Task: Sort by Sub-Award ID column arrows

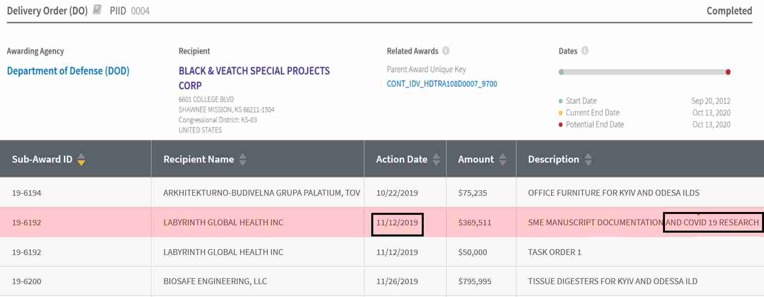Action: pyautogui.click(x=81, y=159)
